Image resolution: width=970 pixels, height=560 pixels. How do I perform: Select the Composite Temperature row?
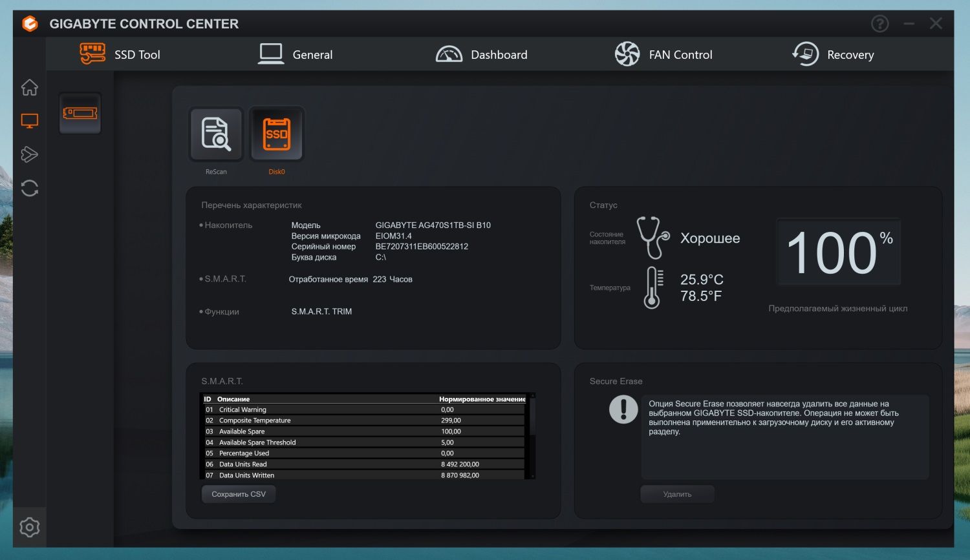click(364, 420)
